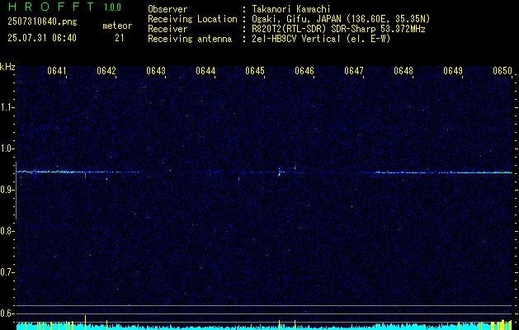
Task: Click the vertical gray frequency range bar
Action: (x=16, y=191)
